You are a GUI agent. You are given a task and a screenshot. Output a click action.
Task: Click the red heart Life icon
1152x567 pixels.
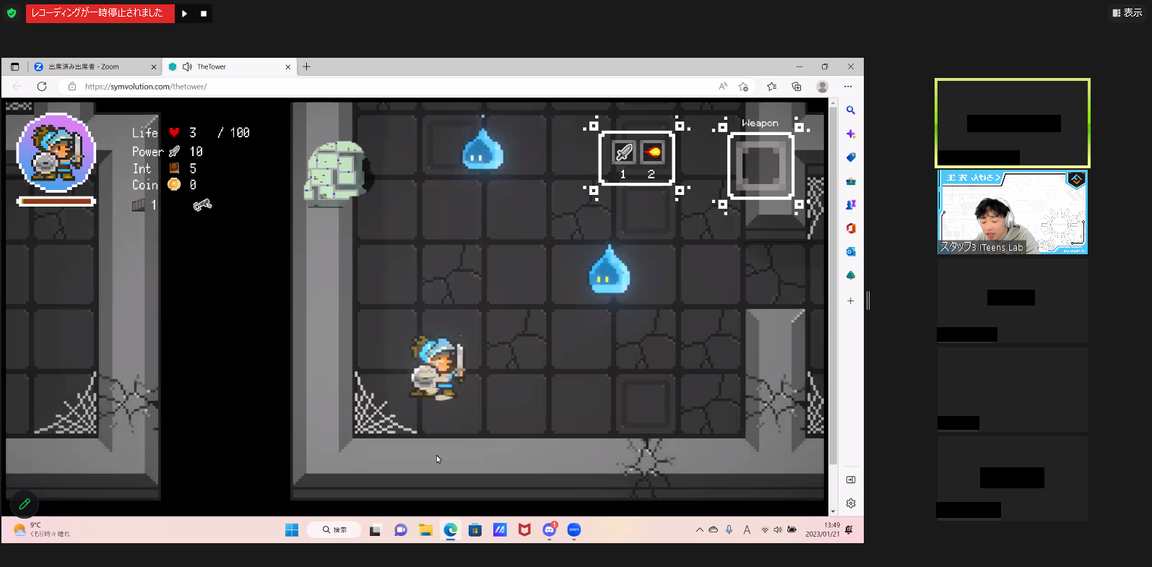(x=174, y=133)
